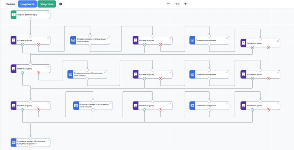This screenshot has width=294, height=150.
Task: Click the green book icon on start node
Action: pos(13,15)
